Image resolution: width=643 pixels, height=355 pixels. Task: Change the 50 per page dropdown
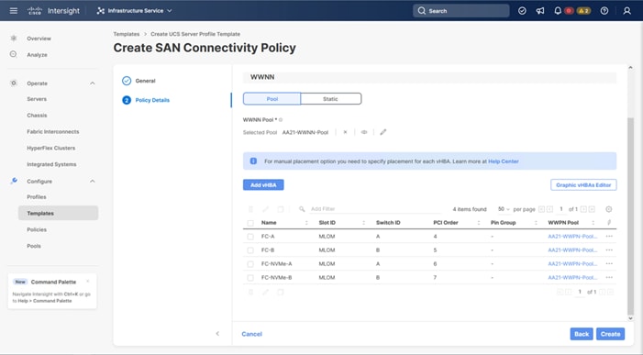click(504, 209)
